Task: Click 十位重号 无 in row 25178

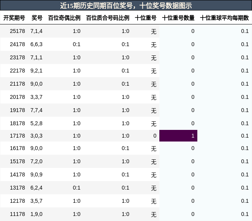Action: point(154,31)
